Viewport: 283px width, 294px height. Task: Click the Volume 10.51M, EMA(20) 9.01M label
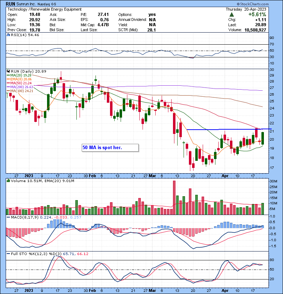[42, 181]
